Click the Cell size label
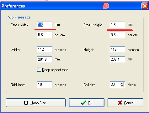 (x=90, y=85)
